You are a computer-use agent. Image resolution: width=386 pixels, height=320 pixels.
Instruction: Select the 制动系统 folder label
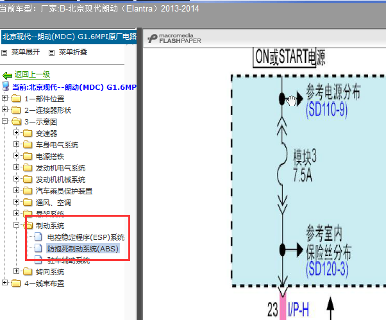tap(50, 226)
